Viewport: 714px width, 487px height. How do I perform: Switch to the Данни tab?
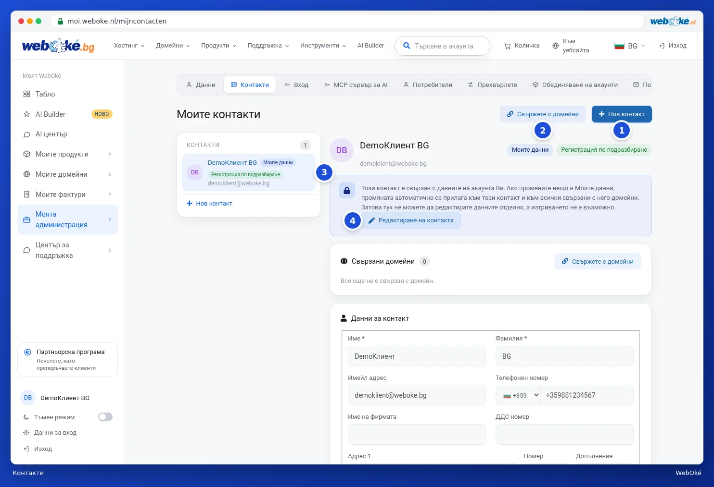click(x=201, y=85)
